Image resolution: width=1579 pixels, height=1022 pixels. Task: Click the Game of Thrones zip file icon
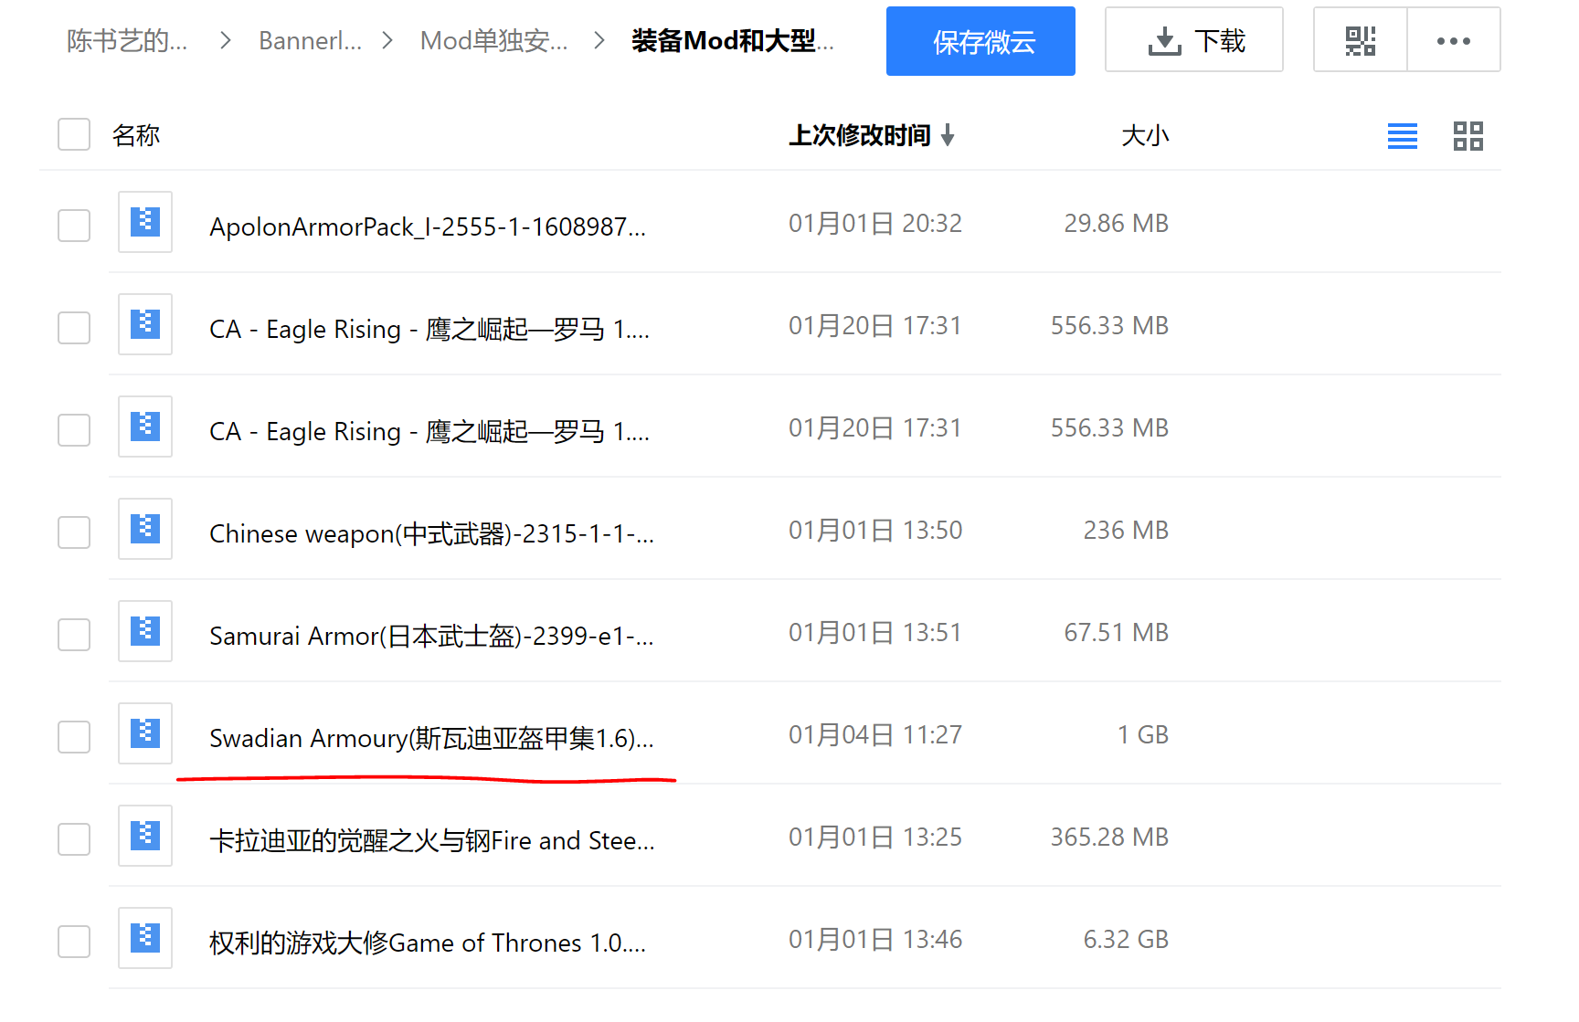(145, 938)
